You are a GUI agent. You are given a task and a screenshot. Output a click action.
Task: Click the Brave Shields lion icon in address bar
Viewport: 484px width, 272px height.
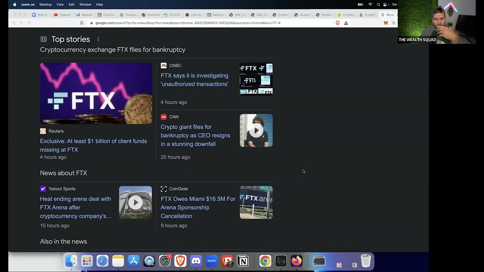[338, 23]
